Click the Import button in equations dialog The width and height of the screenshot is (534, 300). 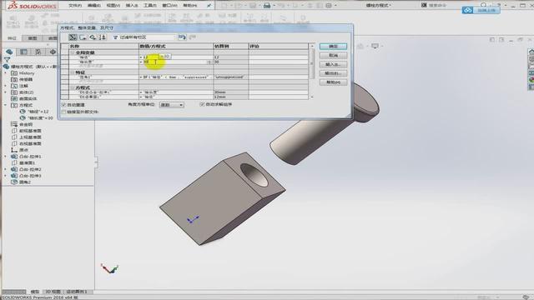(x=333, y=64)
